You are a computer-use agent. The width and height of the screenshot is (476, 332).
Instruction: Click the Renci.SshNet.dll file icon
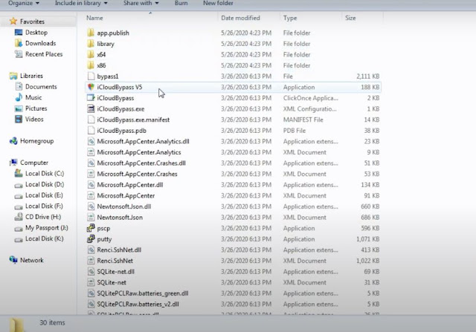click(x=91, y=250)
